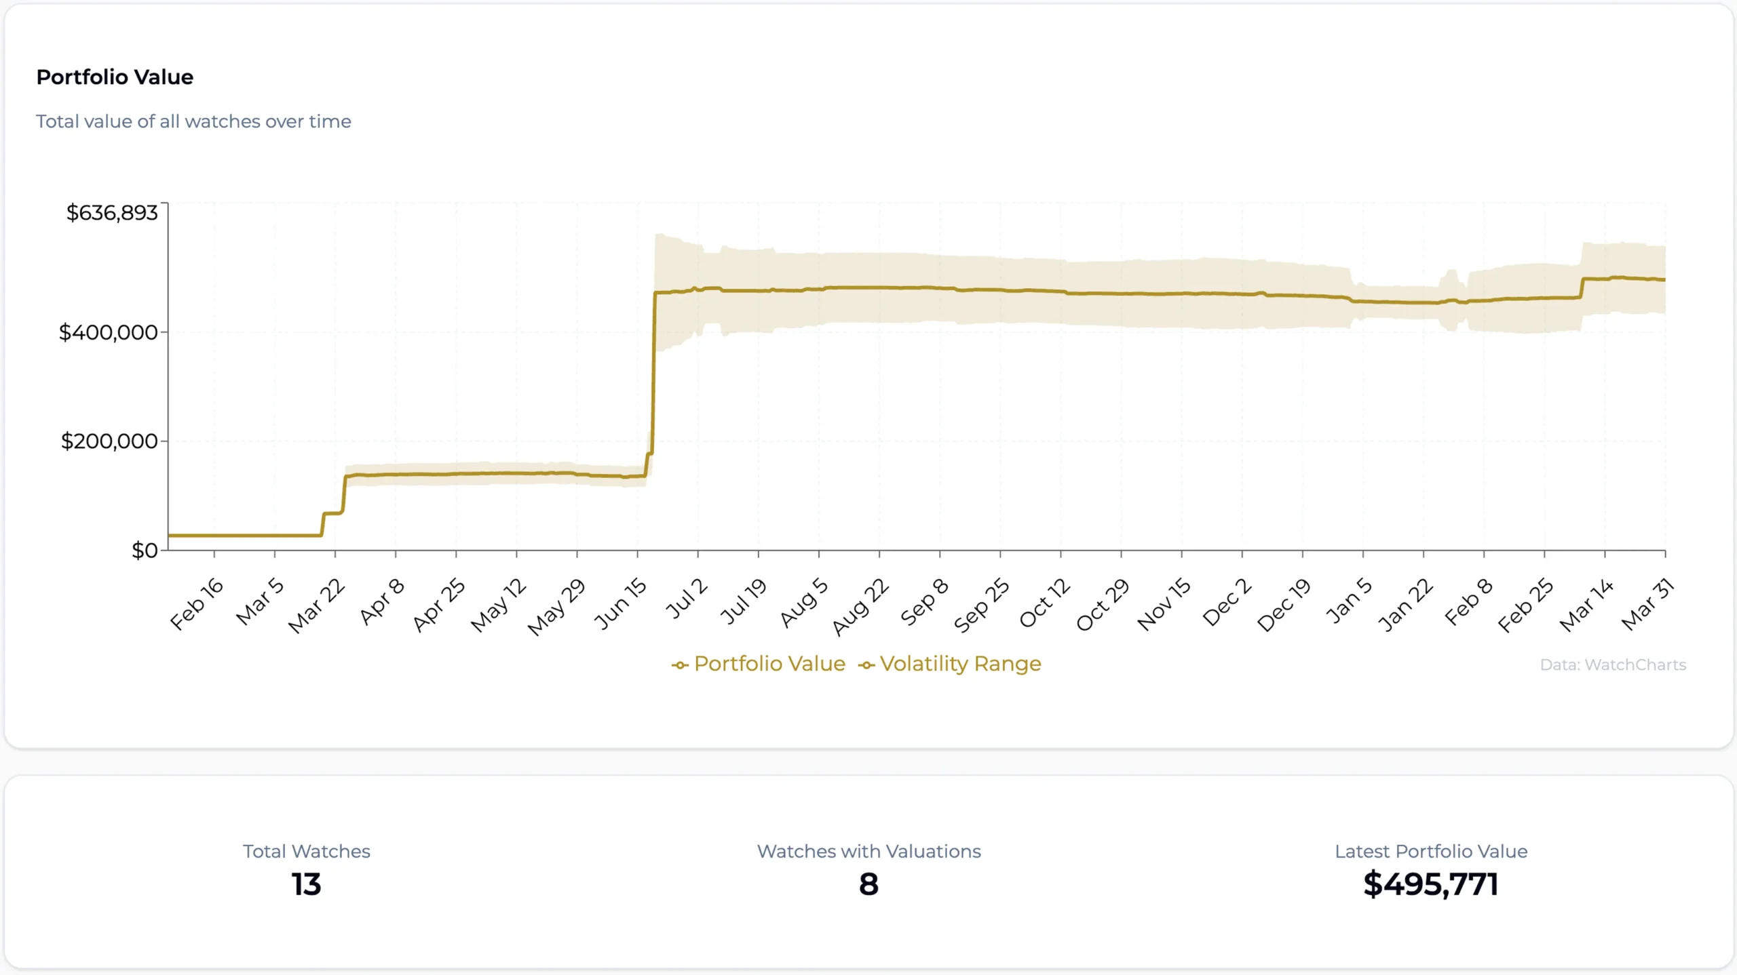Viewport: 1737px width, 975px height.
Task: Click the Mar 22 x-axis date label
Action: 317,605
